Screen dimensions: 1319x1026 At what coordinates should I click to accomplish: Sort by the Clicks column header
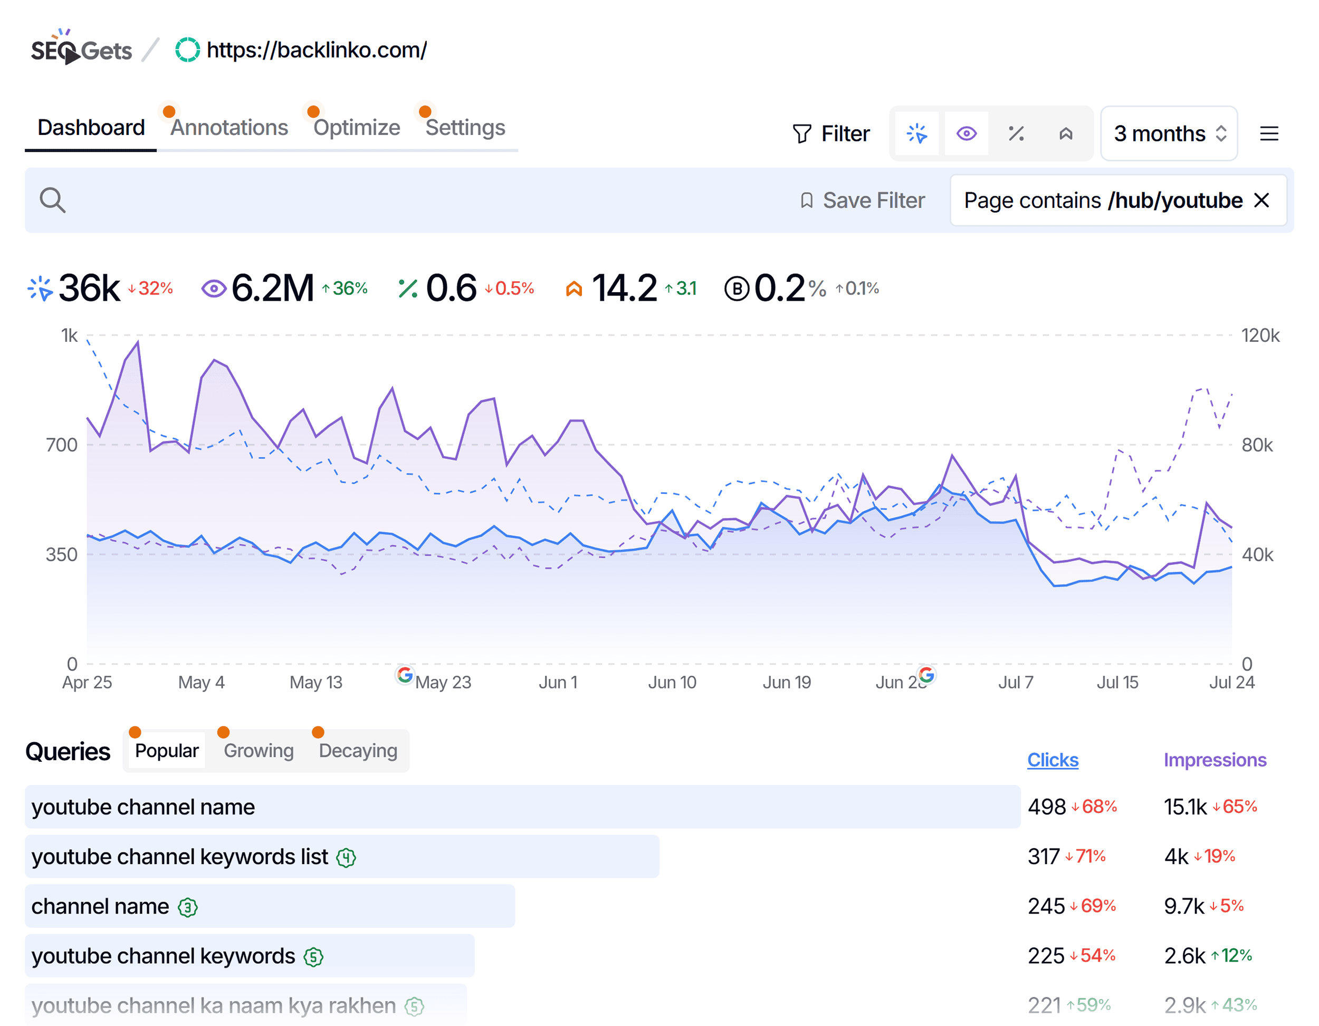point(1053,760)
